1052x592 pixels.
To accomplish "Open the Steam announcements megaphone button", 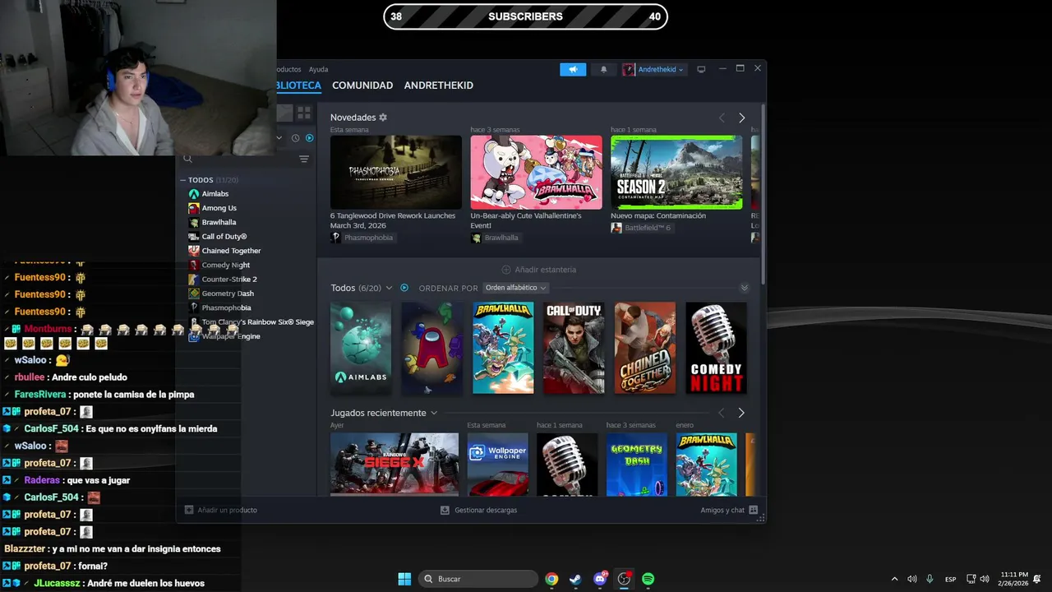I will 573,70.
